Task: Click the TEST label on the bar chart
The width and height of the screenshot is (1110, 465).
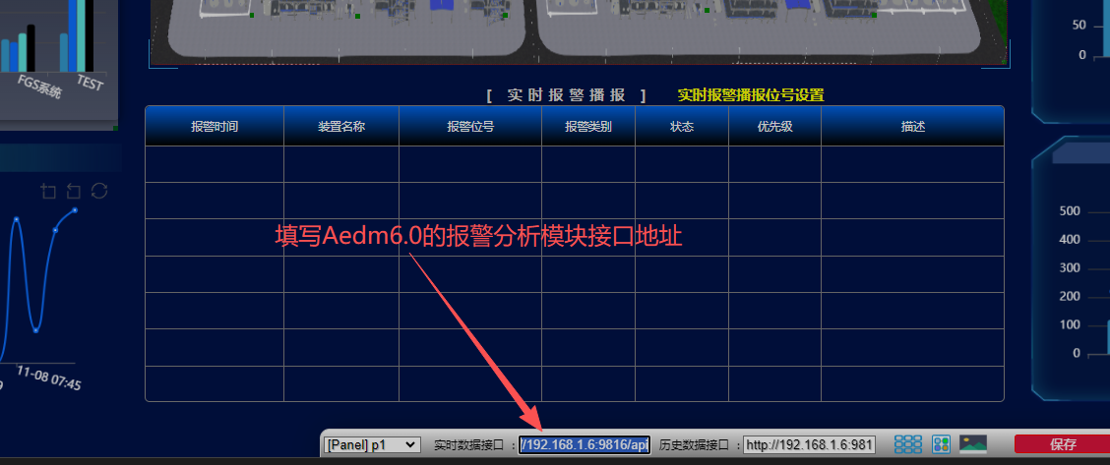Action: [x=90, y=85]
